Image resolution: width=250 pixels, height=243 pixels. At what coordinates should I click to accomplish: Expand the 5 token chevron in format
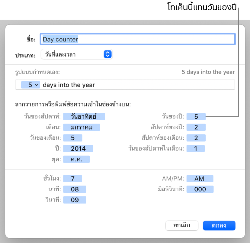point(37,85)
